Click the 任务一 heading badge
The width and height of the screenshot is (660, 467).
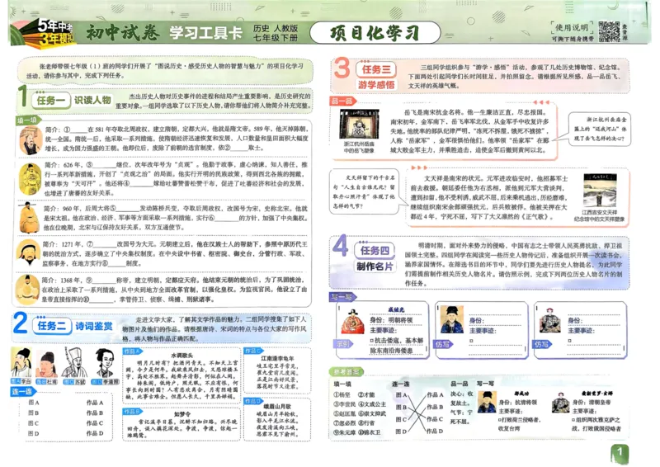(51, 100)
